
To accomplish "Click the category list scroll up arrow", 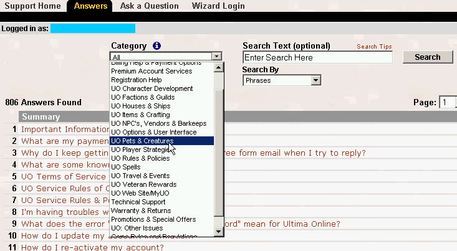I will pyautogui.click(x=219, y=67).
